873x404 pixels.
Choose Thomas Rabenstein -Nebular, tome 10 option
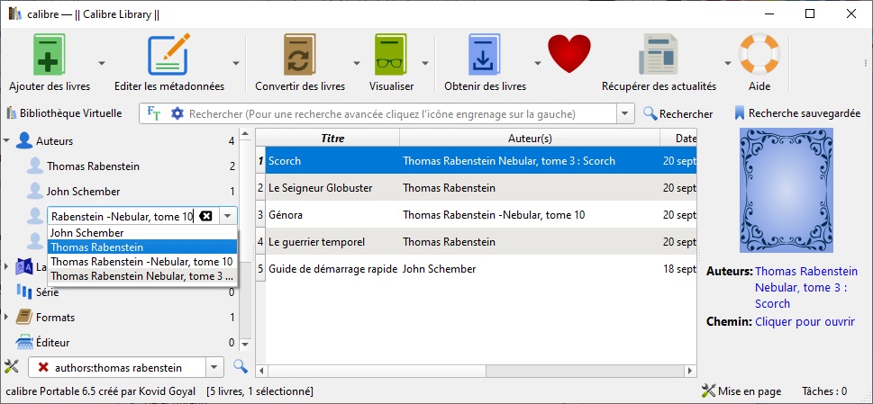142,262
